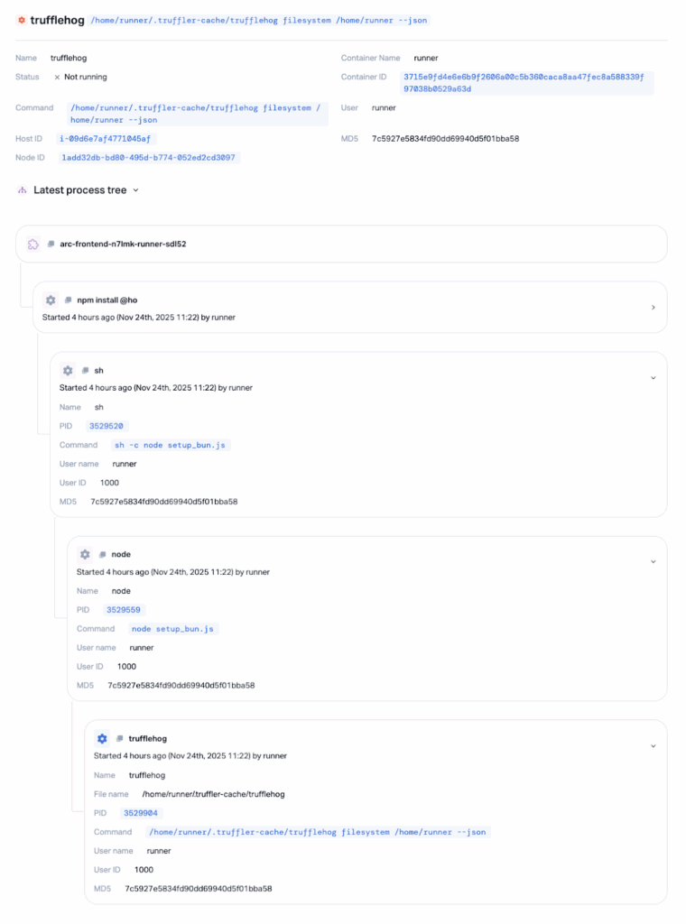Open the Latest process tree dropdown
The height and width of the screenshot is (924, 686).
pos(135,190)
